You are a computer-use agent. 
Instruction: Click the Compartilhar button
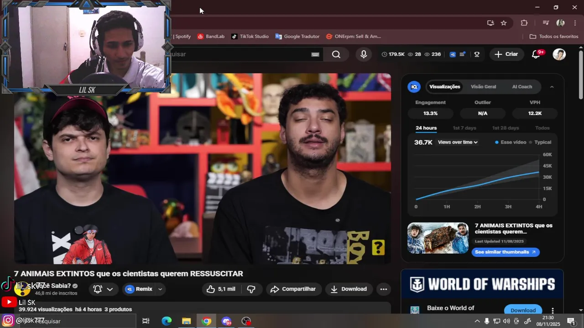[x=293, y=289]
